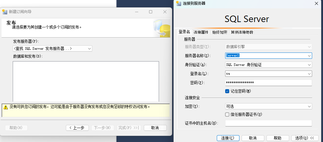Screen dimensions: 323x142
Task: Click the 数据库和发布 list box
Action: pos(86,81)
